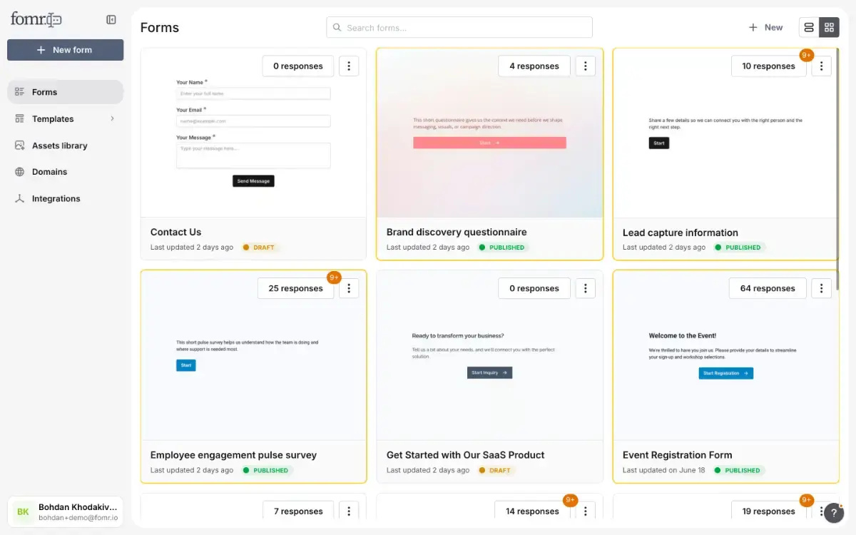View Get Started SaaS 0 responses
This screenshot has height=535, width=856.
tap(534, 289)
